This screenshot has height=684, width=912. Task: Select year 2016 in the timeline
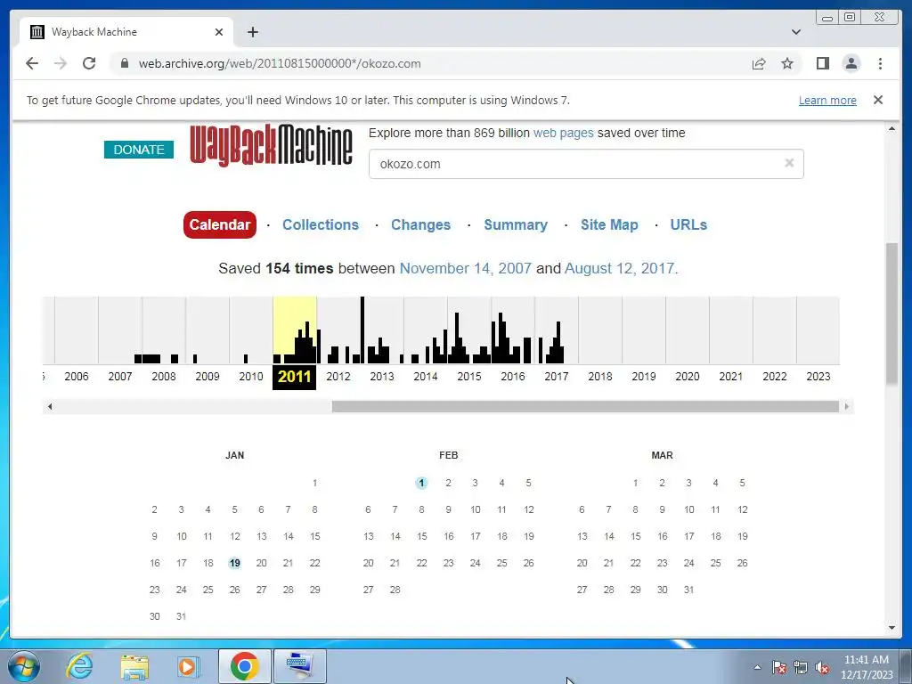point(512,377)
